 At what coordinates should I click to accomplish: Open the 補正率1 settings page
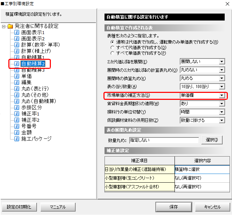pyautogui.click(x=30, y=114)
